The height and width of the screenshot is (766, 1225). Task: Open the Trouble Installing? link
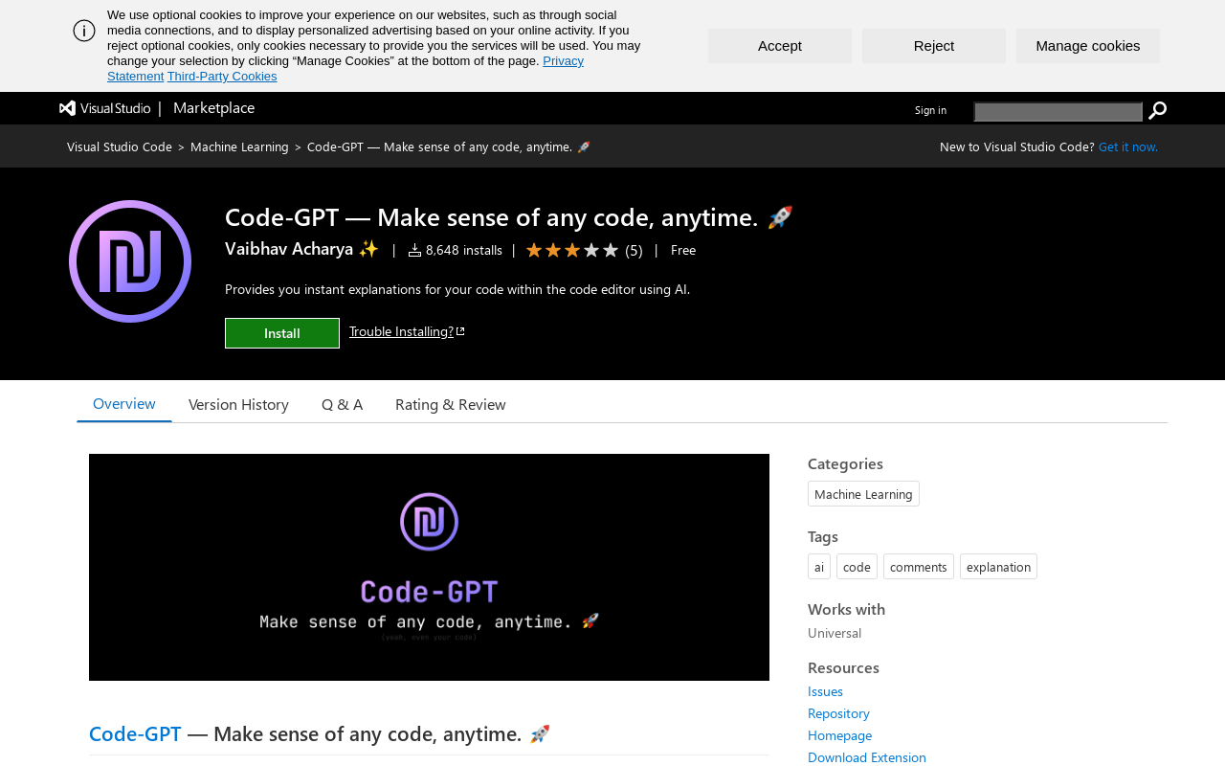coord(407,331)
